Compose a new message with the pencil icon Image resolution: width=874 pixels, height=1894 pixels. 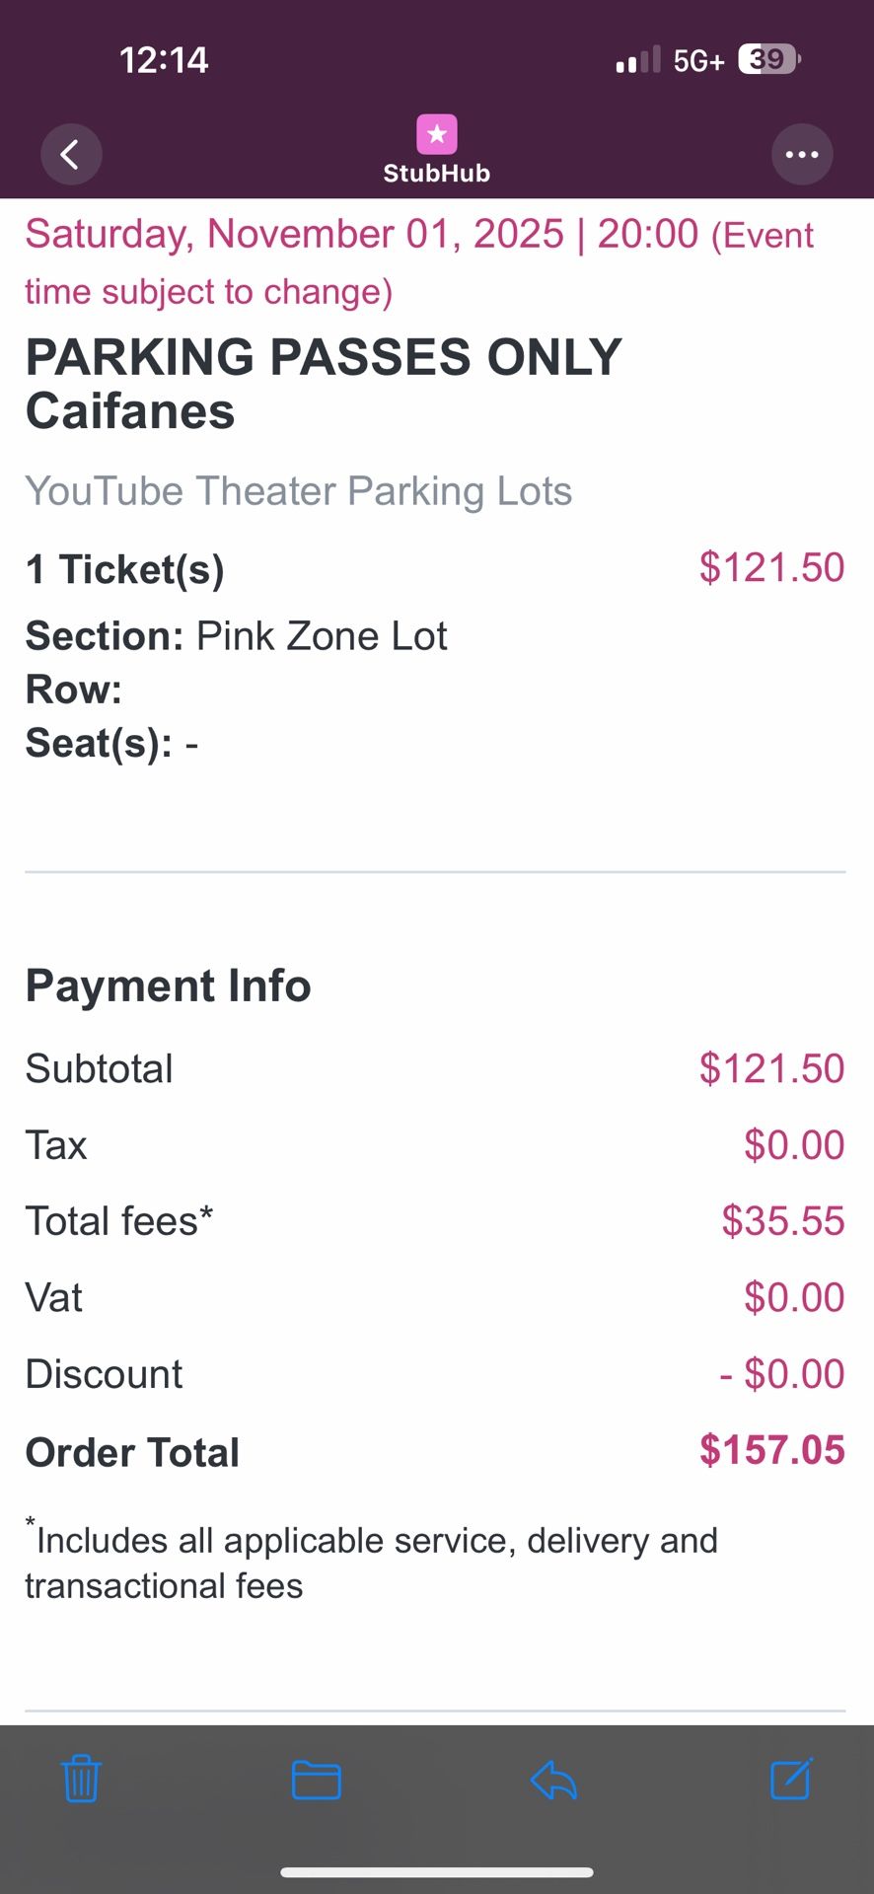(791, 1779)
